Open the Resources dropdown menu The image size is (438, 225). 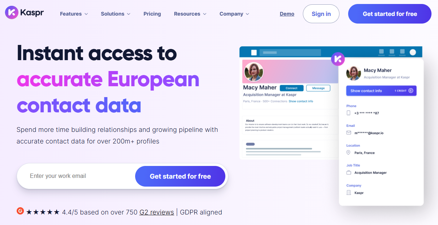[190, 14]
